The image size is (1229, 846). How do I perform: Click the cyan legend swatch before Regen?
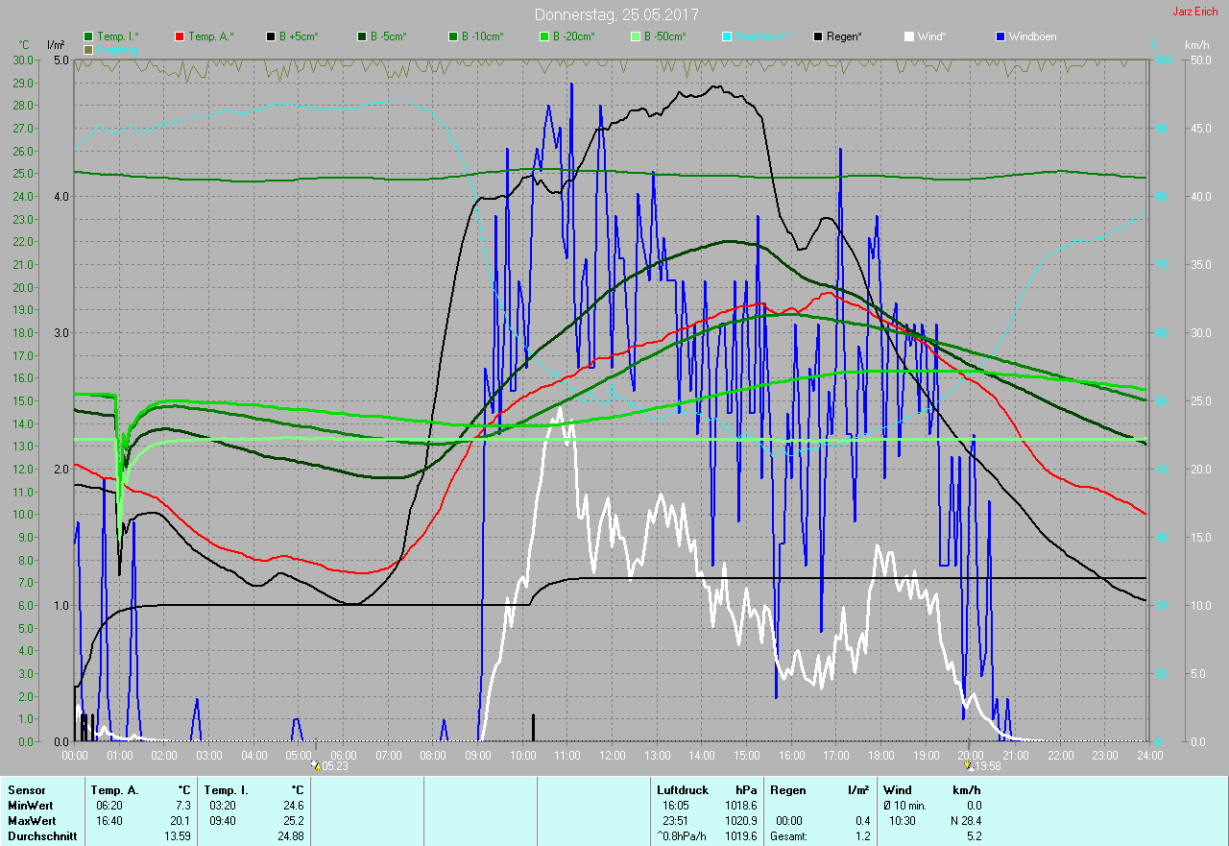(x=727, y=36)
